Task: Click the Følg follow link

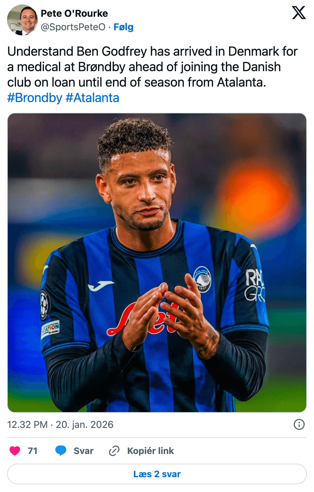Action: click(124, 27)
